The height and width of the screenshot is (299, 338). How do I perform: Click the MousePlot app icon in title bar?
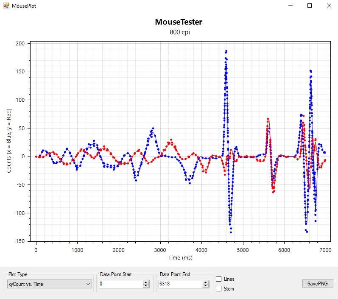(x=6, y=6)
